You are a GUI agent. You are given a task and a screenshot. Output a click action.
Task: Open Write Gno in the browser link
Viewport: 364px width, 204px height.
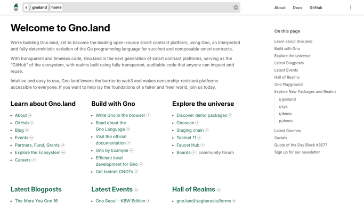(120, 115)
